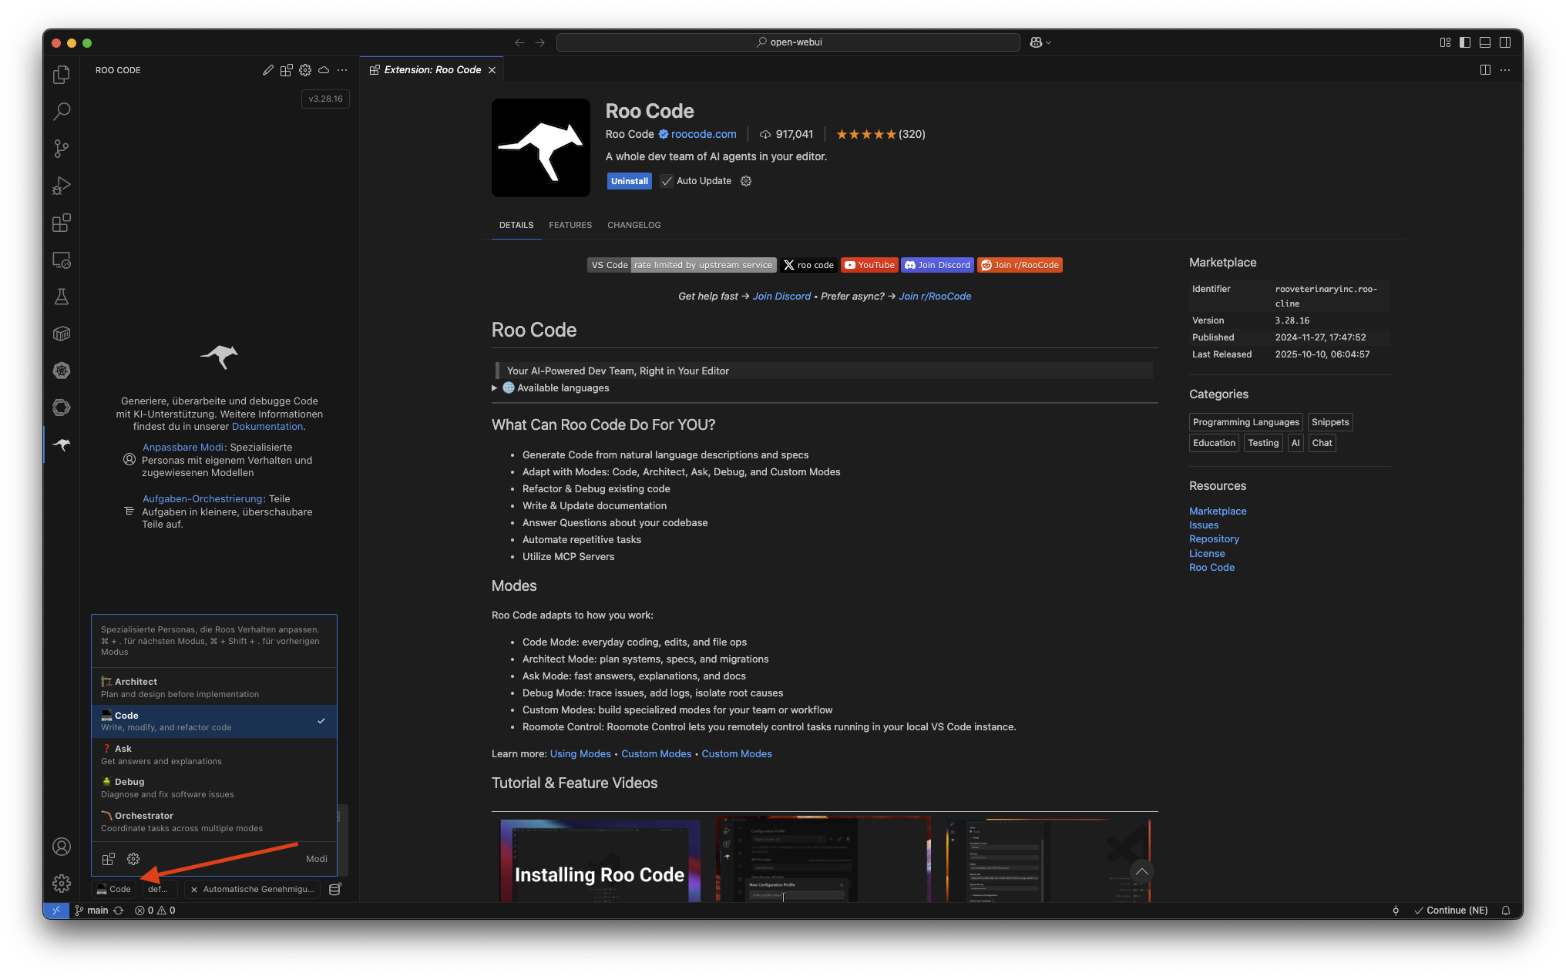
Task: Open the Explorer view in activity bar
Action: coord(62,74)
